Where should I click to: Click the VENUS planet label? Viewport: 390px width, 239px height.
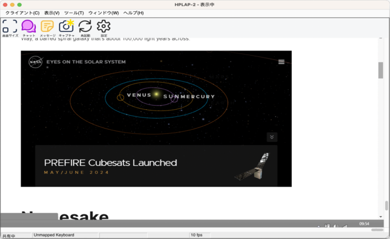tap(139, 95)
